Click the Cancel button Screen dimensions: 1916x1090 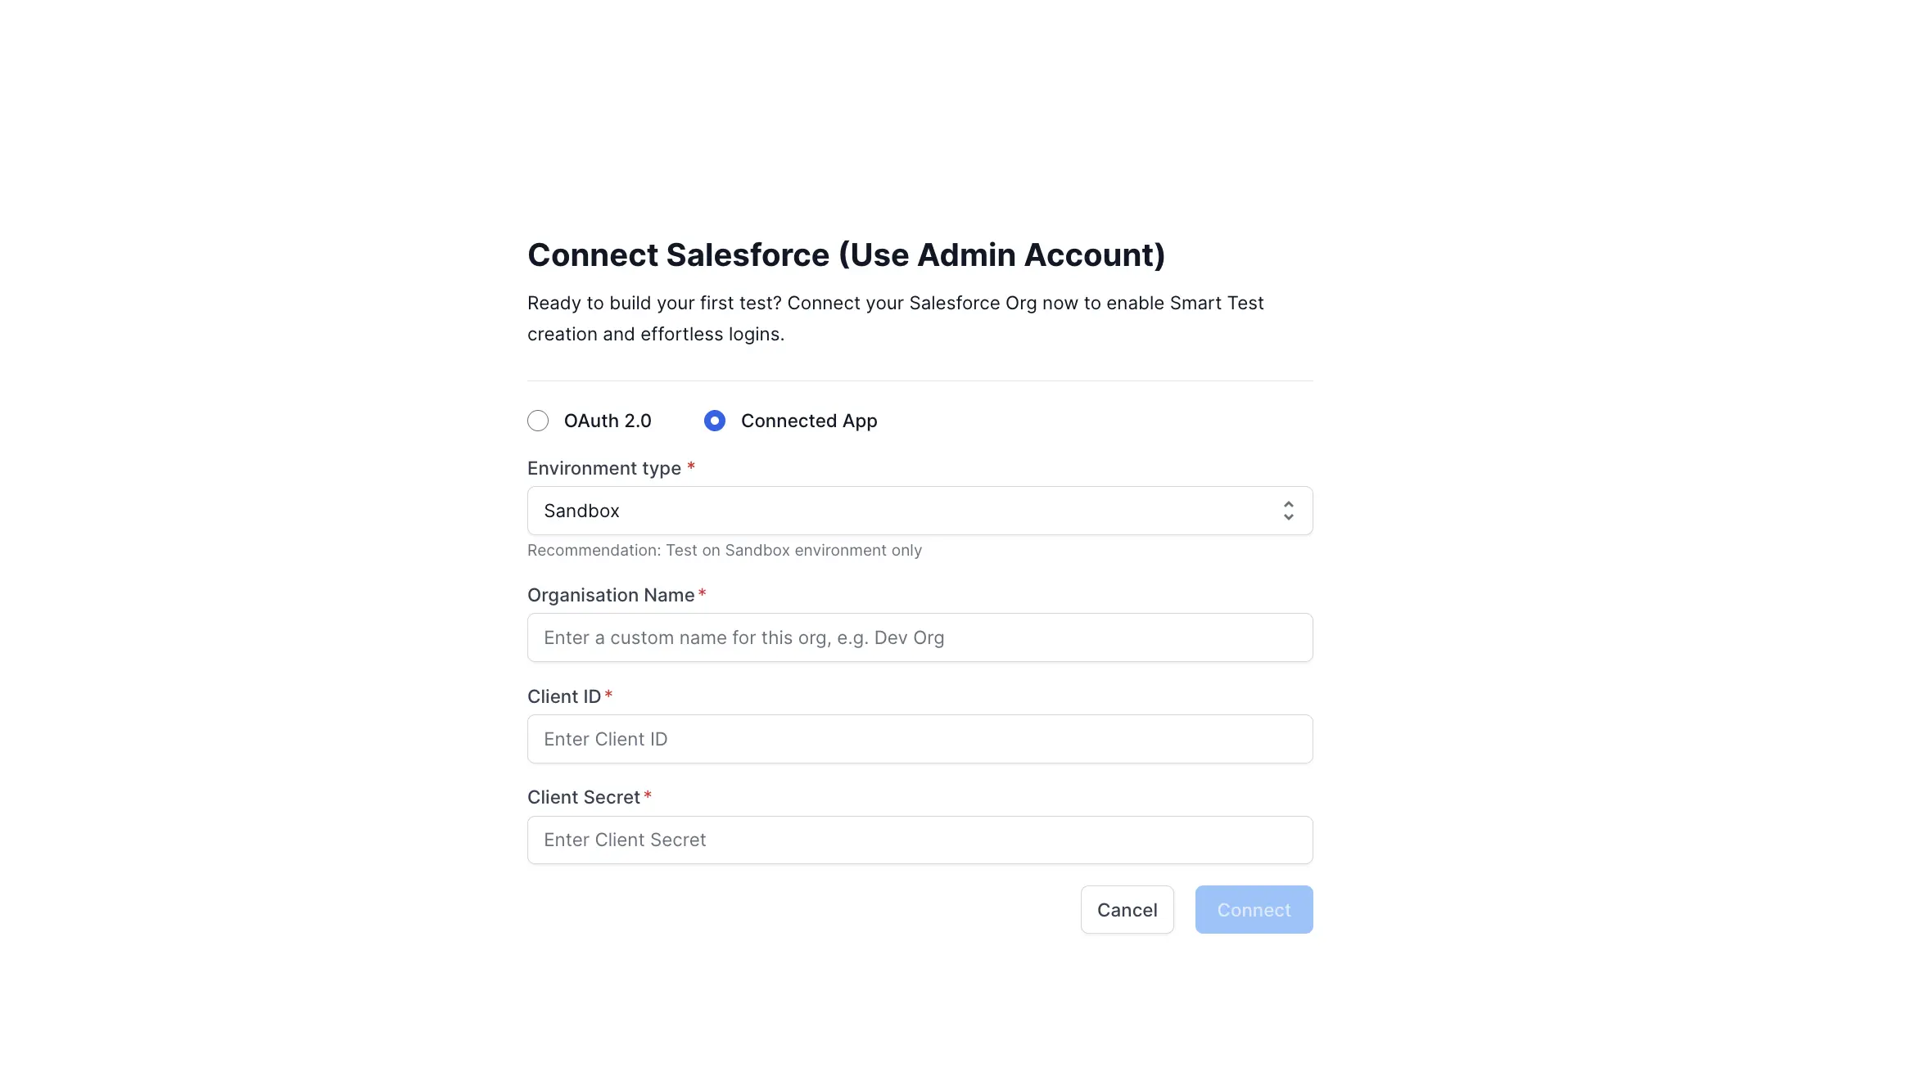tap(1127, 909)
